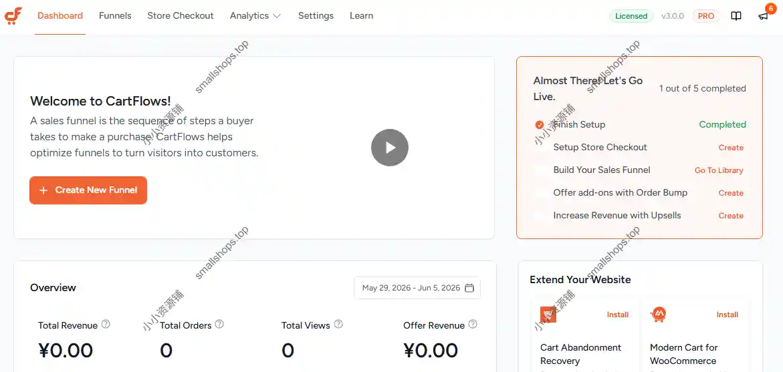This screenshot has height=372, width=783.
Task: Click Increase Revenue with Upsells label
Action: (617, 216)
